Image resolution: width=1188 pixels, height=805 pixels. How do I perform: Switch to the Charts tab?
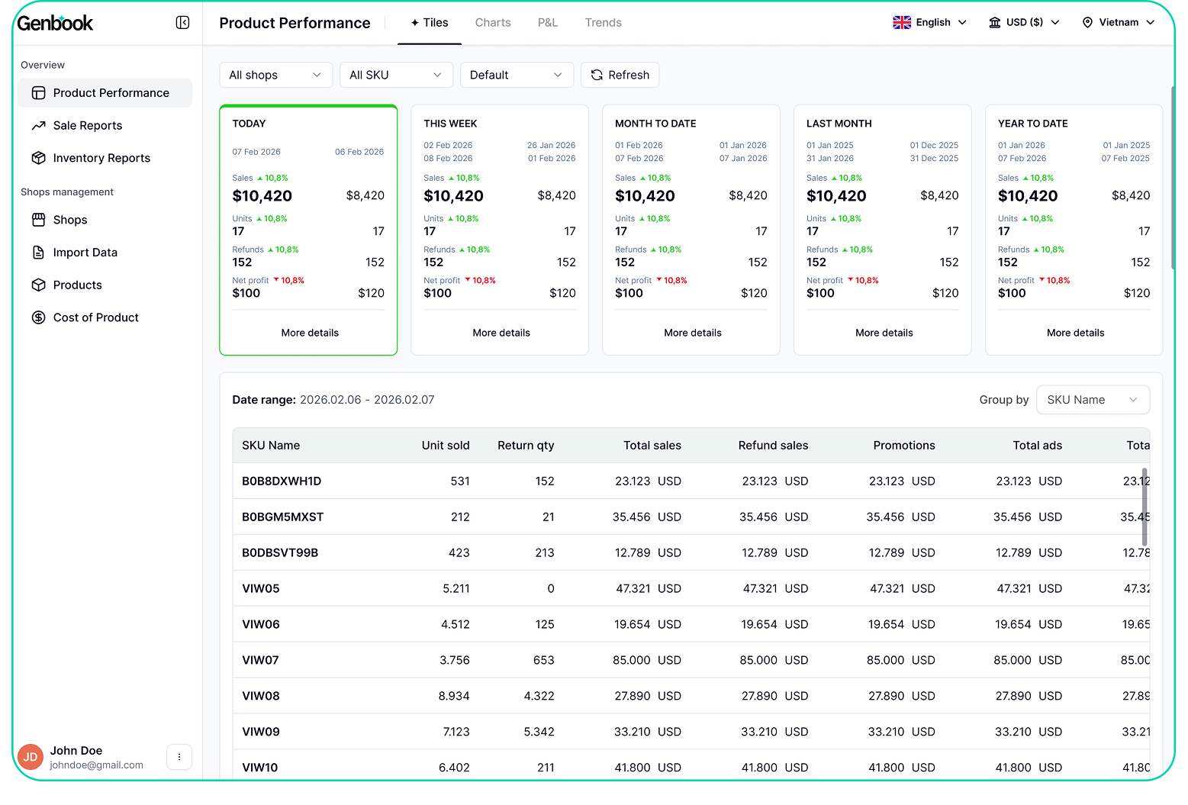pos(493,23)
